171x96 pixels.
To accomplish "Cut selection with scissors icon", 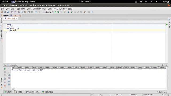I will [x=19, y=12].
